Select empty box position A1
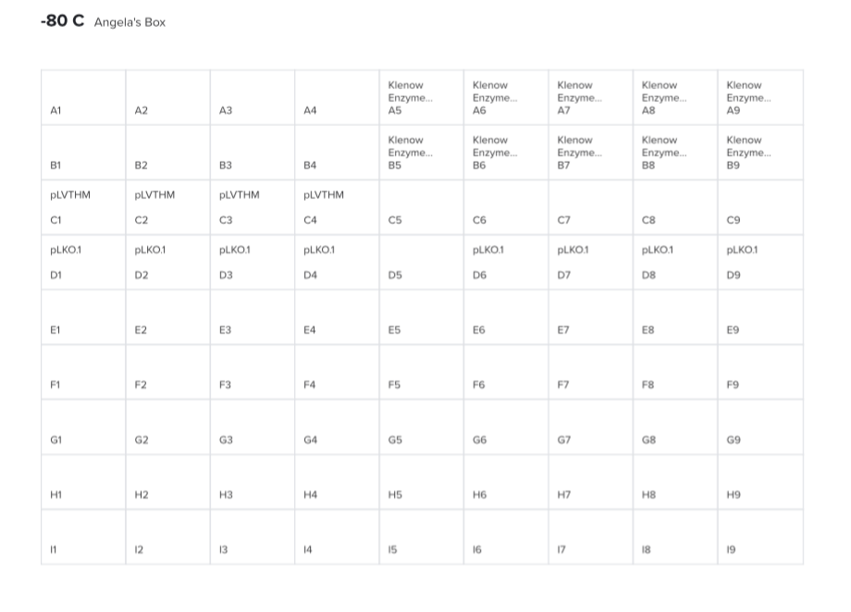This screenshot has height=612, width=851. [83, 98]
